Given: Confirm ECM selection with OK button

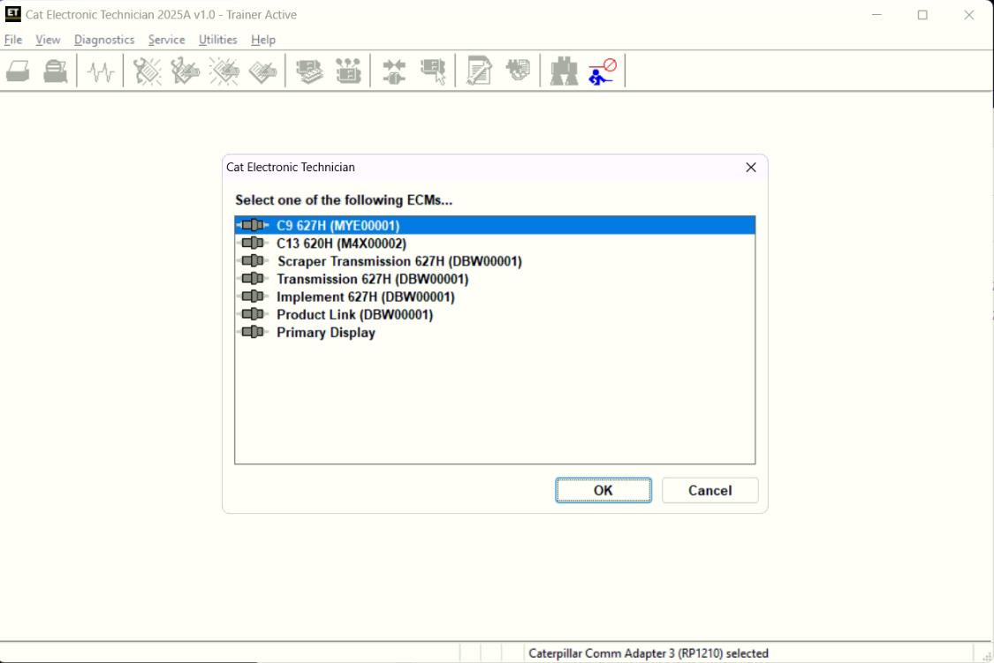Looking at the screenshot, I should pos(603,490).
